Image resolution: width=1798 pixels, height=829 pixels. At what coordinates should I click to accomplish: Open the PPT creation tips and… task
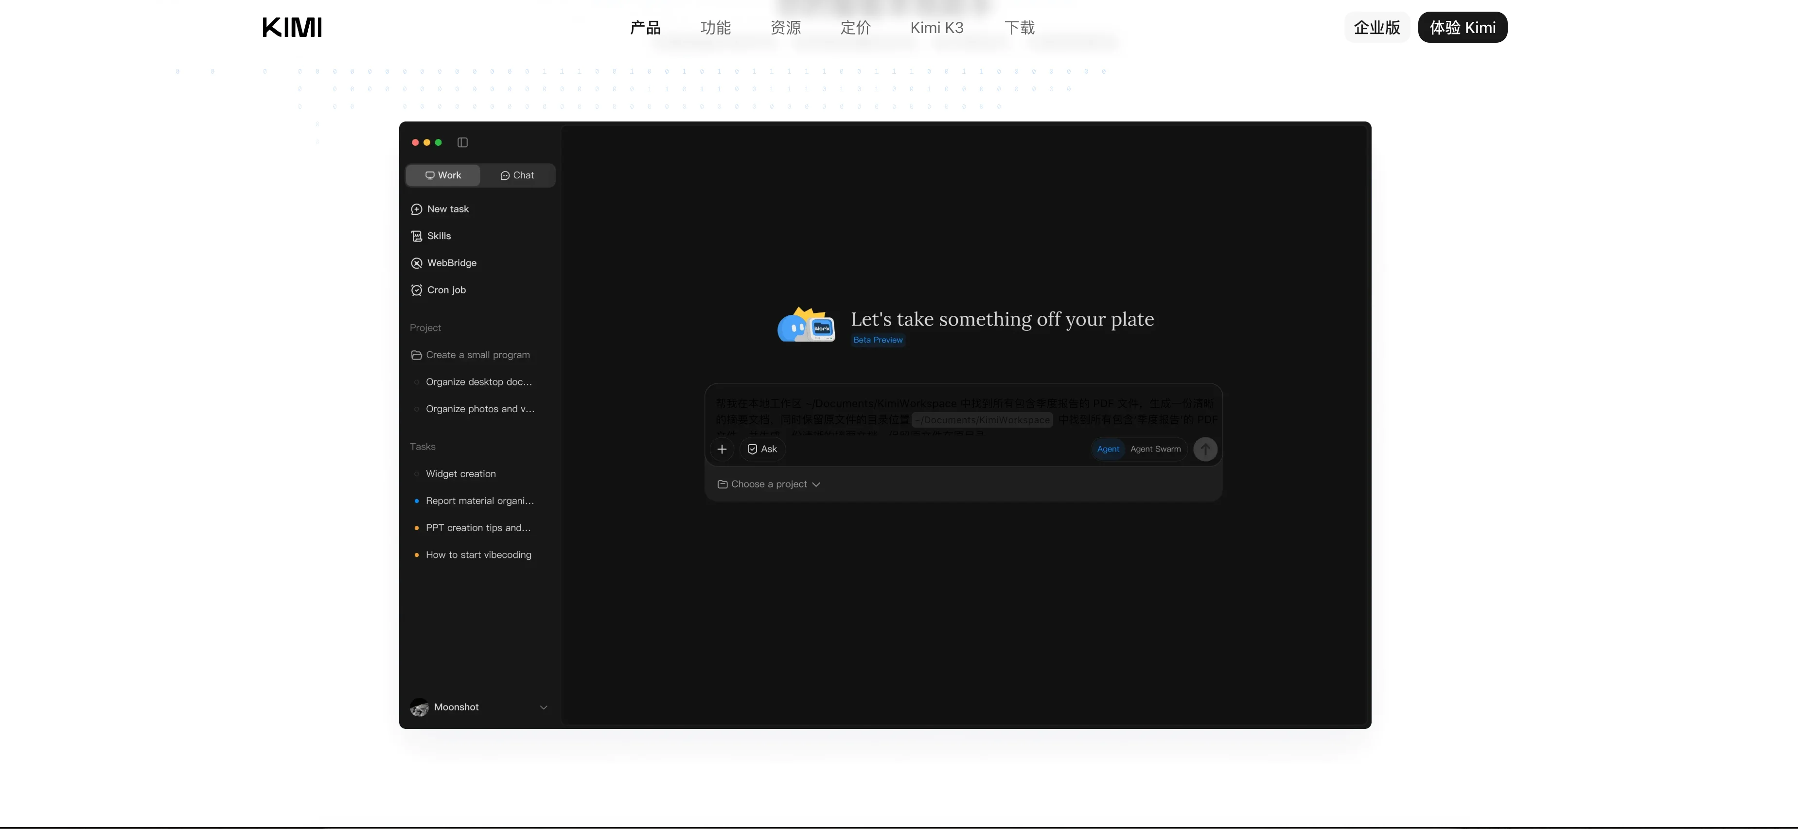click(478, 528)
